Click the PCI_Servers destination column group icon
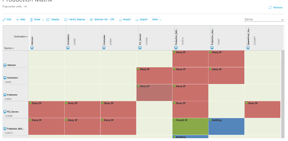The height and width of the screenshot is (141, 288). pyautogui.click(x=140, y=48)
